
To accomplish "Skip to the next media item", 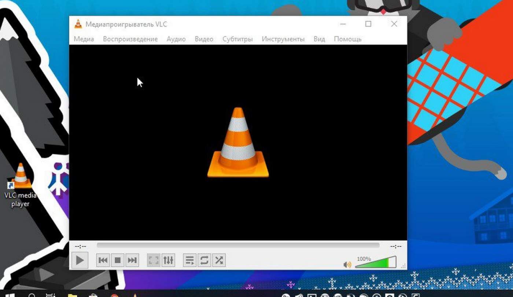I will coord(132,260).
